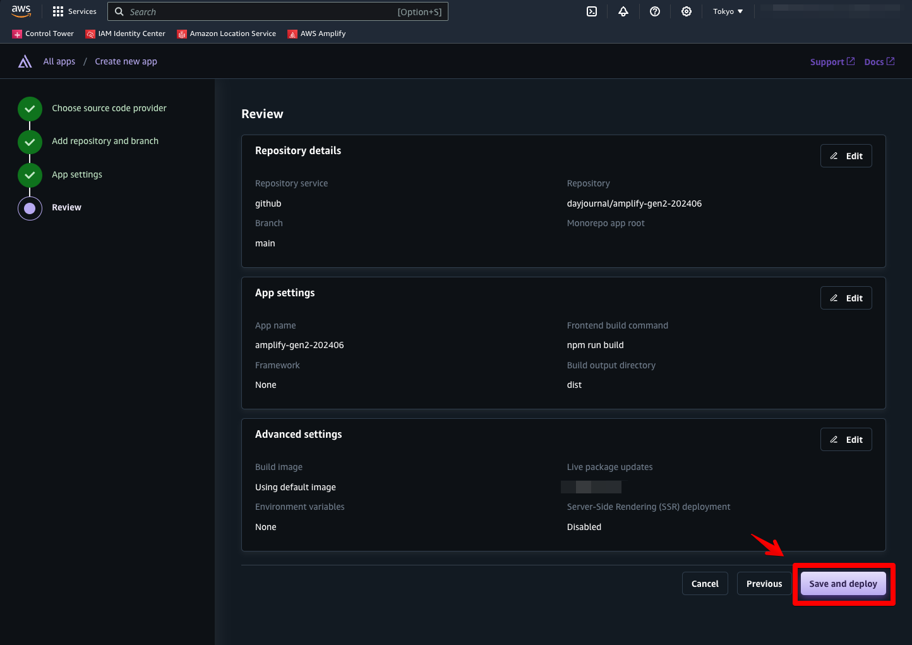
Task: Edit the Advanced settings section
Action: pyautogui.click(x=846, y=440)
